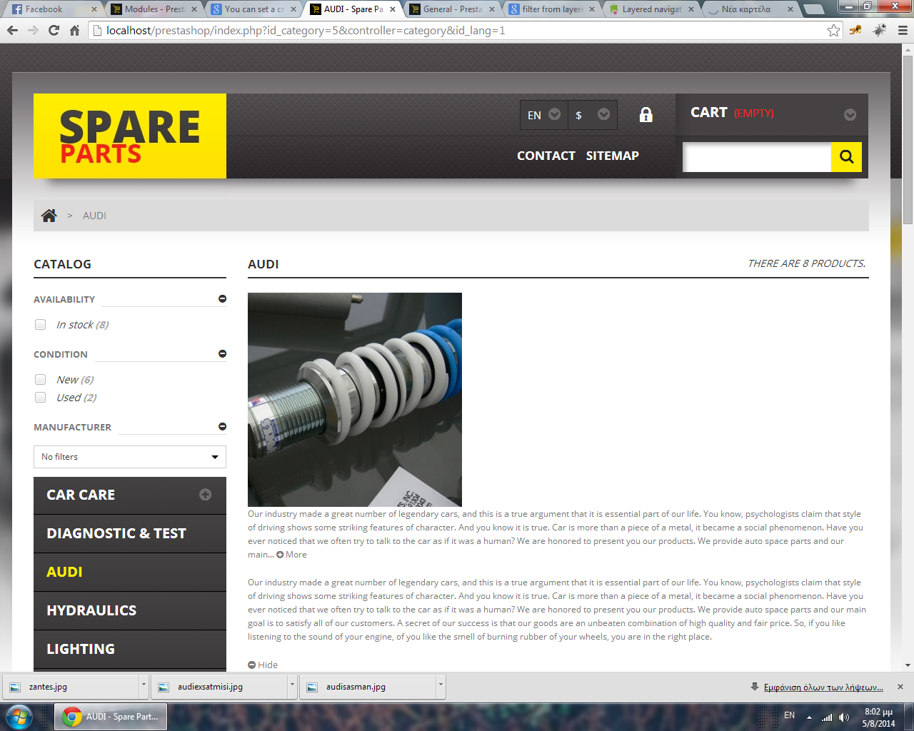Open downloaded file zantes.jpg
The width and height of the screenshot is (914, 731).
71,687
